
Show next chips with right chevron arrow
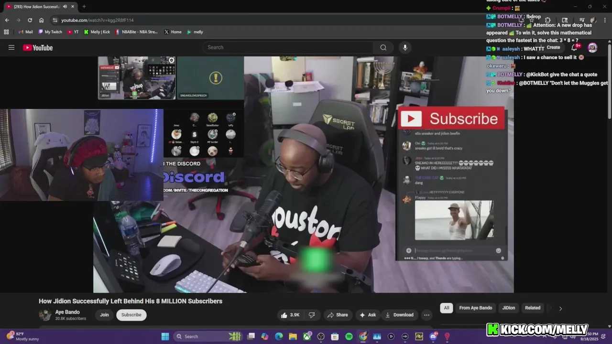click(560, 308)
